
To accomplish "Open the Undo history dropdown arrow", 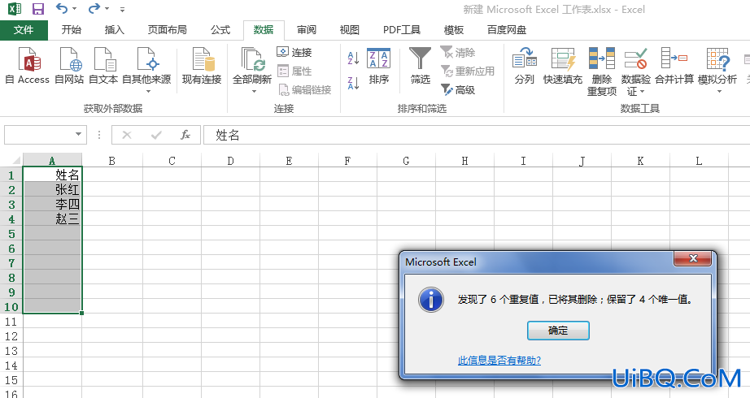I will pos(74,9).
